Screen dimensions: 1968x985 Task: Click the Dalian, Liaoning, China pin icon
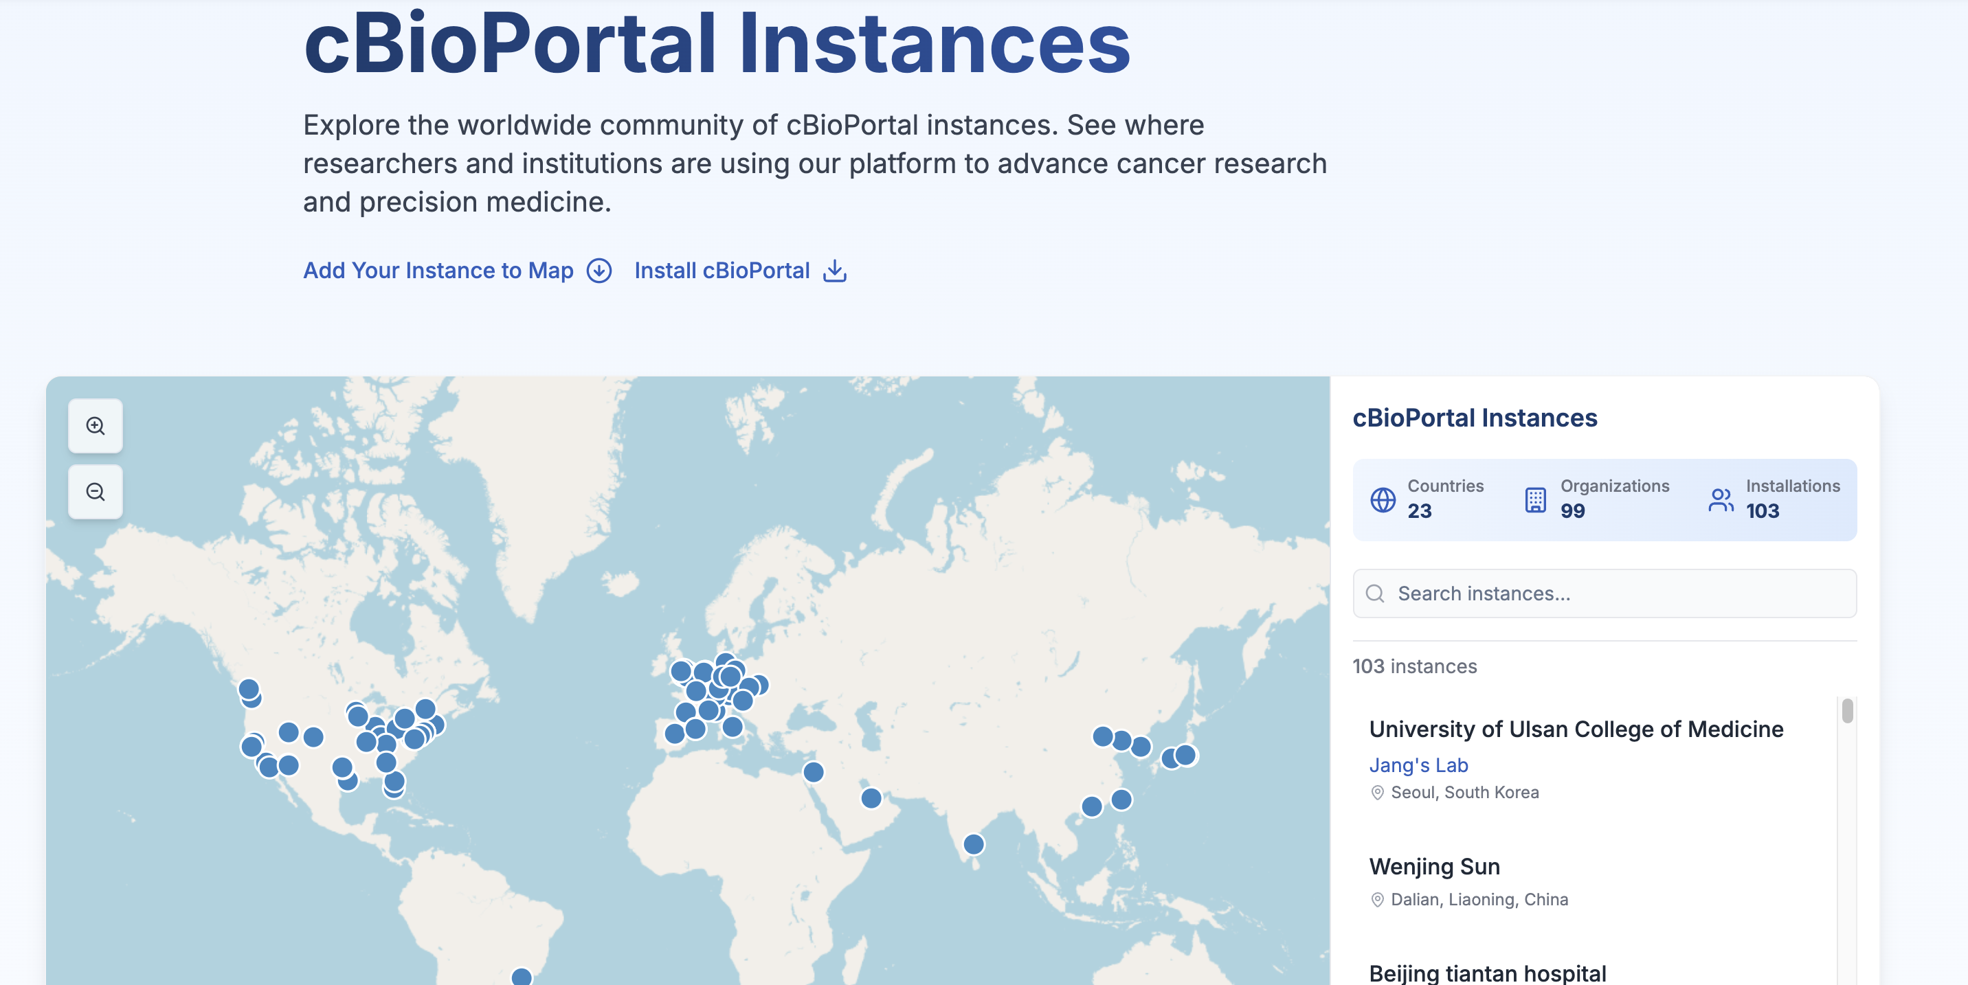1376,899
